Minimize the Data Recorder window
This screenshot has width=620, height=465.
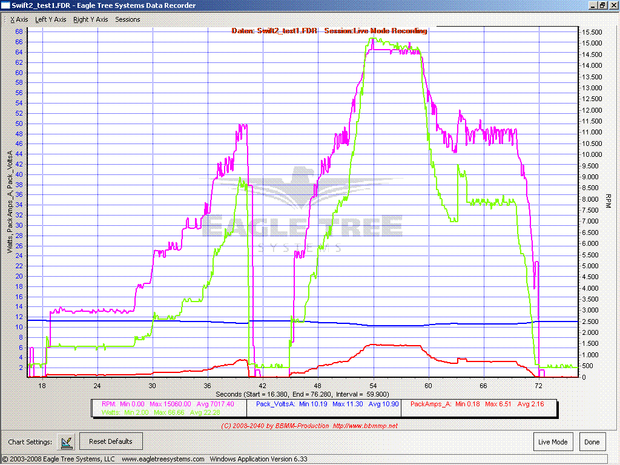click(592, 5)
